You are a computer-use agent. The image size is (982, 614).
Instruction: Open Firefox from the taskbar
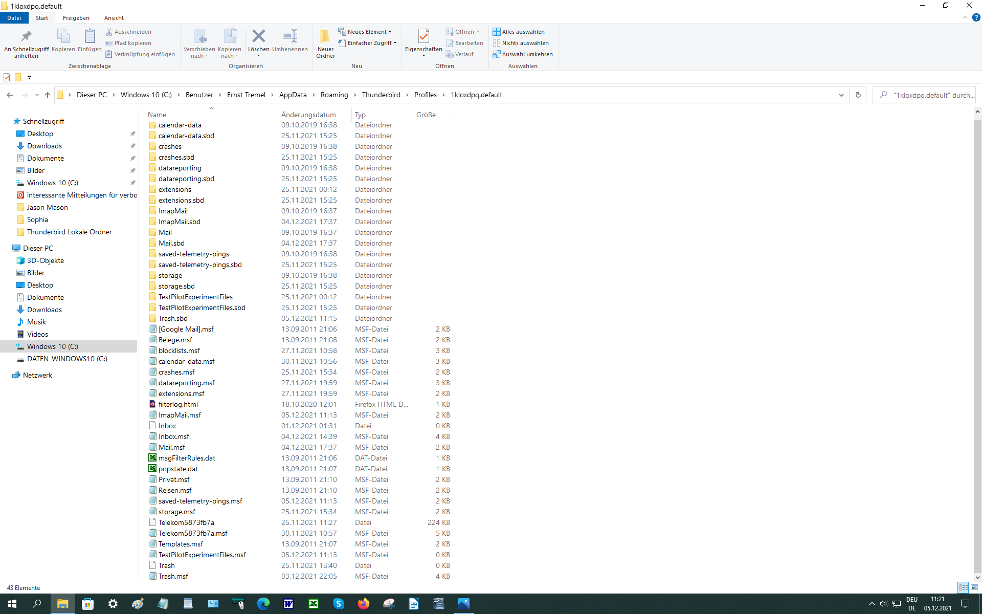pos(363,604)
